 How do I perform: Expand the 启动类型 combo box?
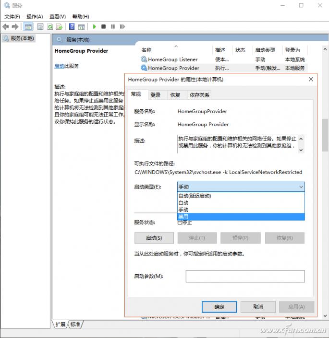click(241, 187)
